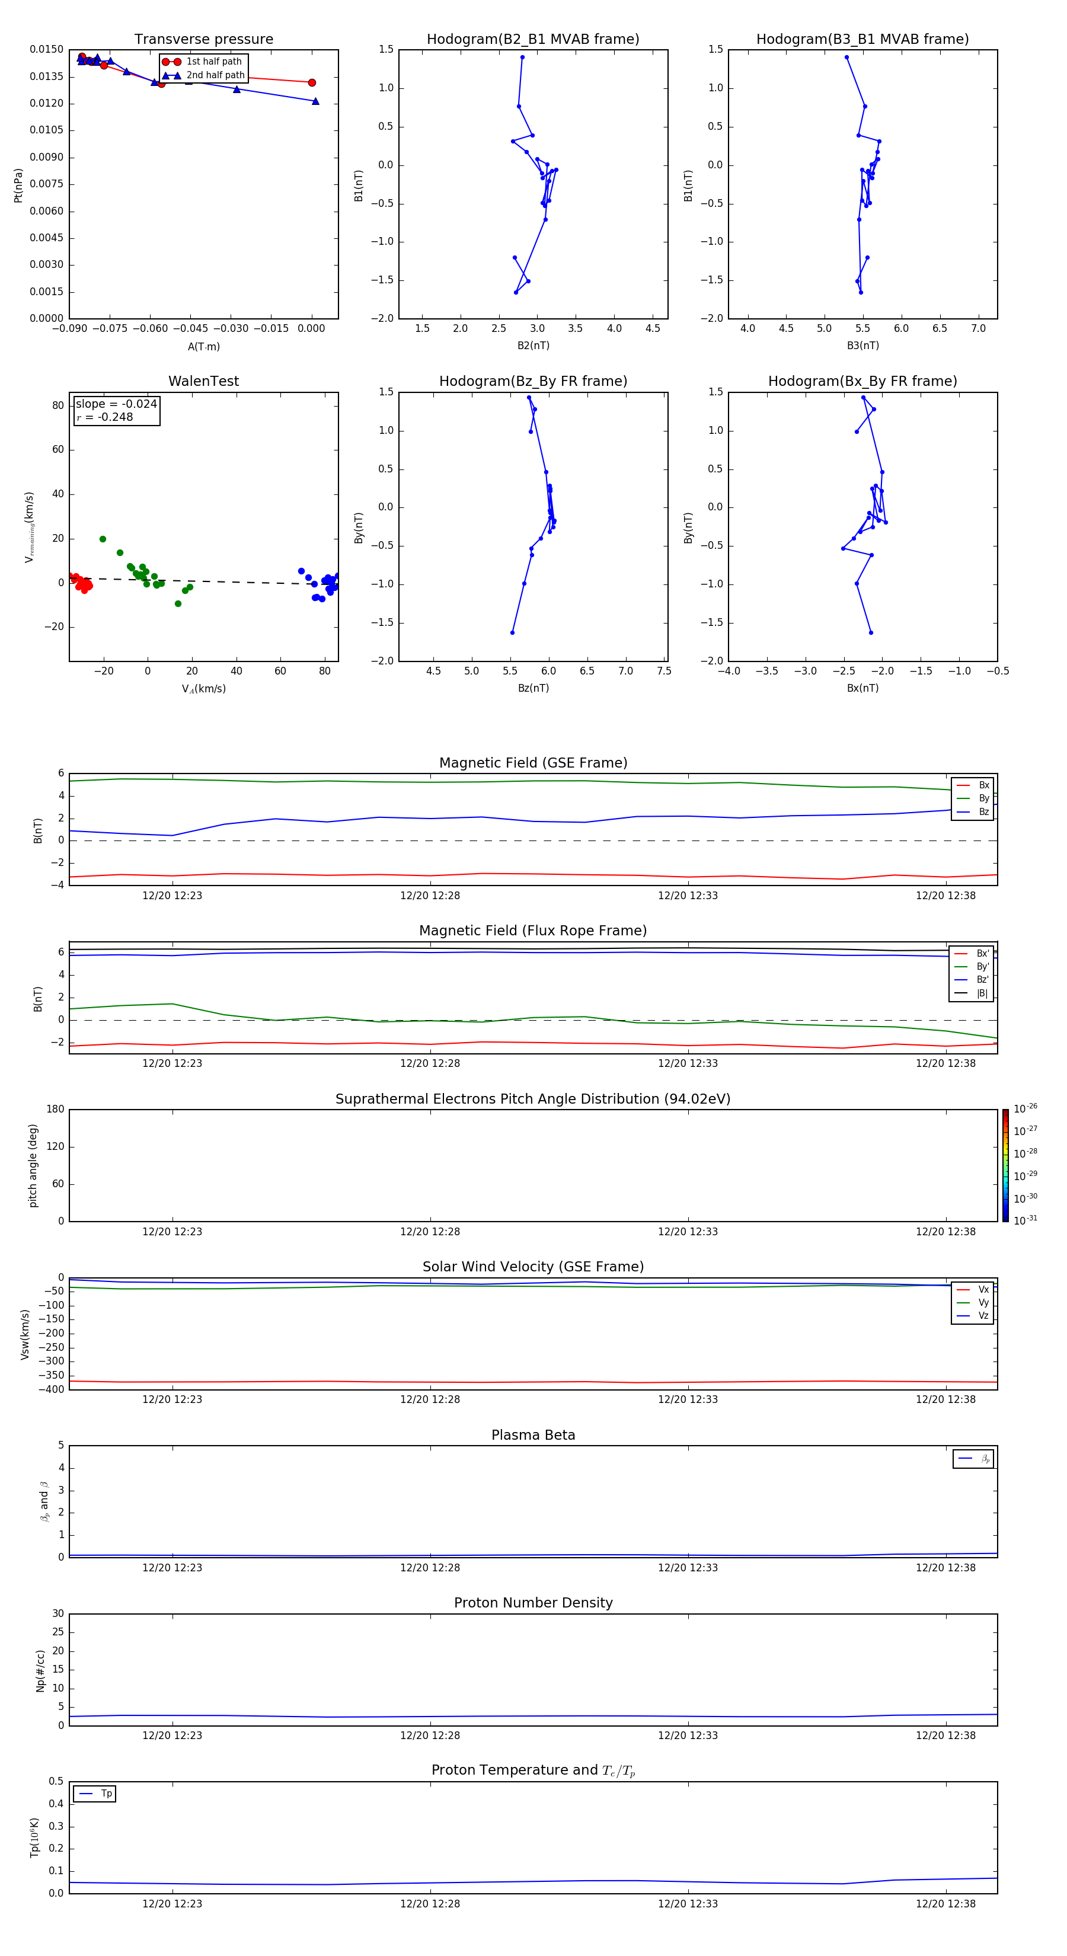This screenshot has height=1956, width=1067.
Task: Click 'By' legend entry in GSE plot
Action: click(973, 798)
